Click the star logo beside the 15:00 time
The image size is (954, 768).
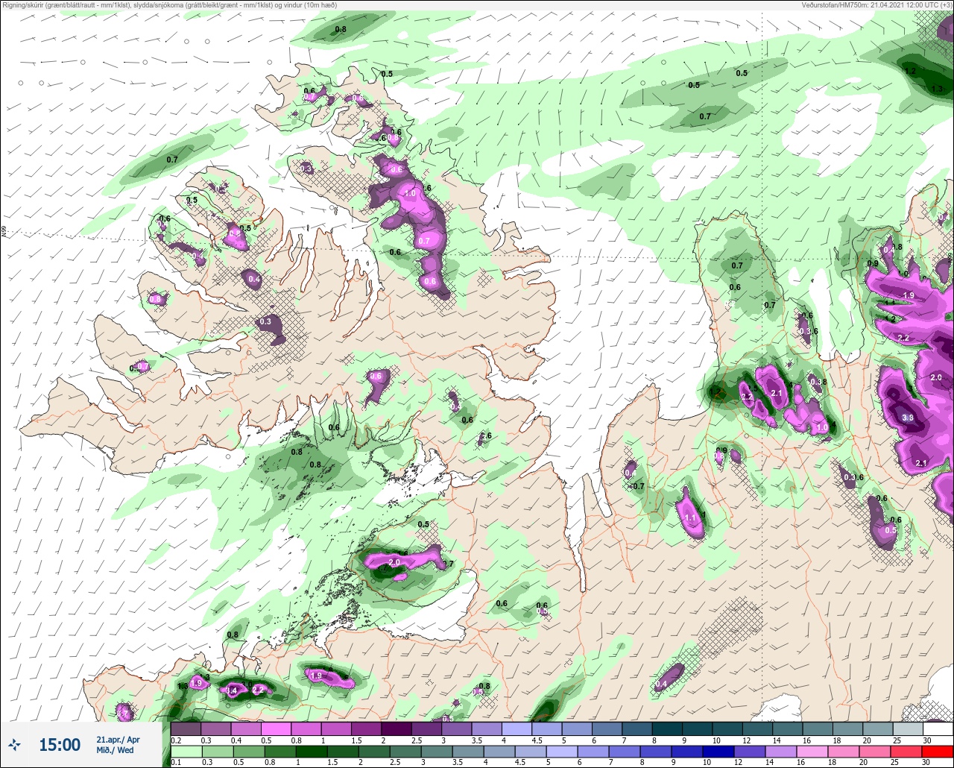(14, 744)
